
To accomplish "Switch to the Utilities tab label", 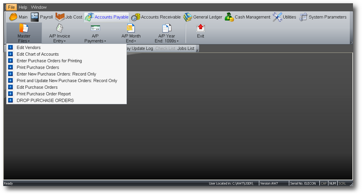I will click(290, 17).
